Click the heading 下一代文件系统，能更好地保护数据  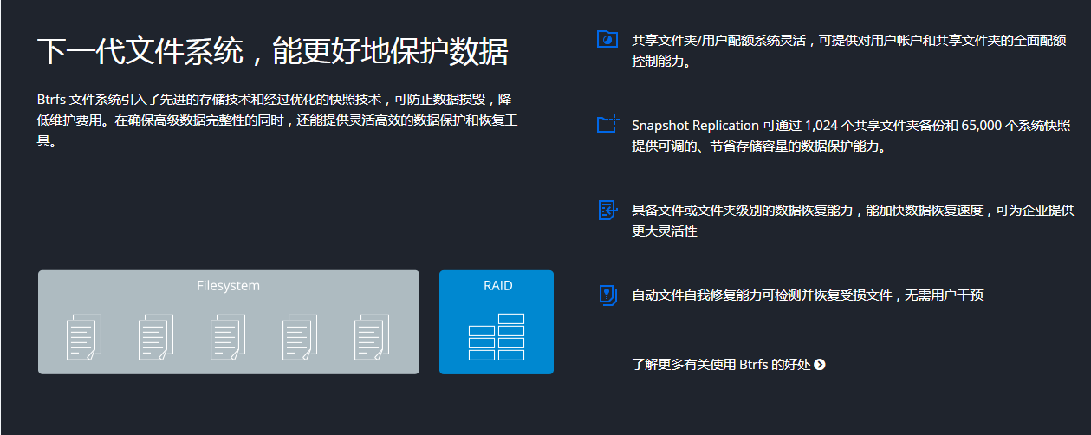coord(272,52)
